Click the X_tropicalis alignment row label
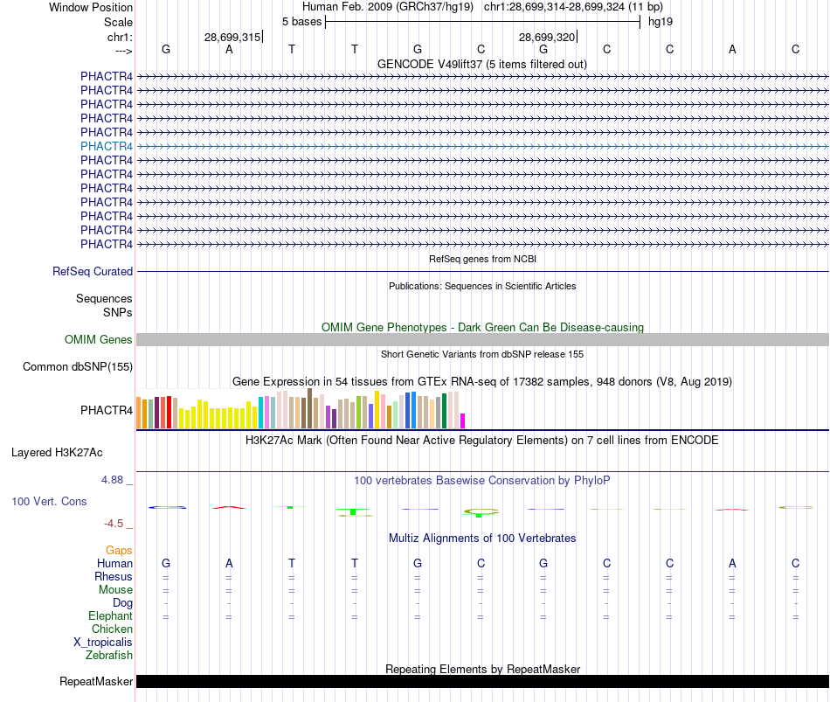This screenshot has height=702, width=830. (103, 643)
